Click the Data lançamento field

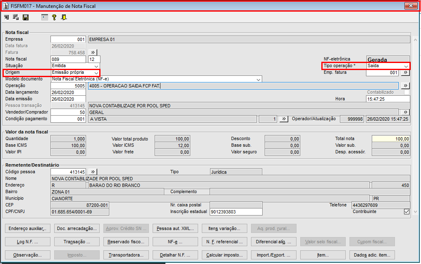[68, 92]
